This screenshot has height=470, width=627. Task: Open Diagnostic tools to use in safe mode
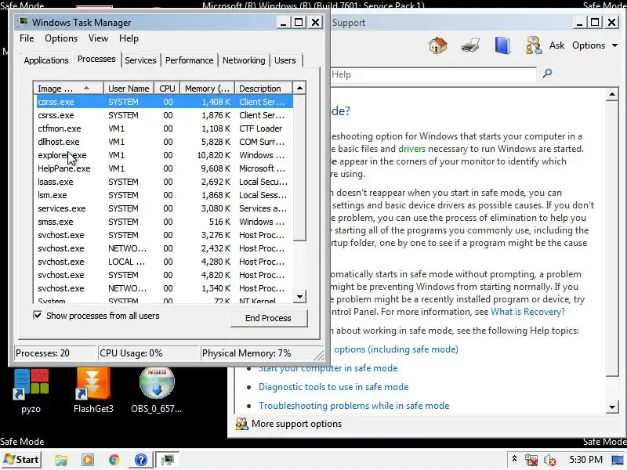pyautogui.click(x=334, y=387)
